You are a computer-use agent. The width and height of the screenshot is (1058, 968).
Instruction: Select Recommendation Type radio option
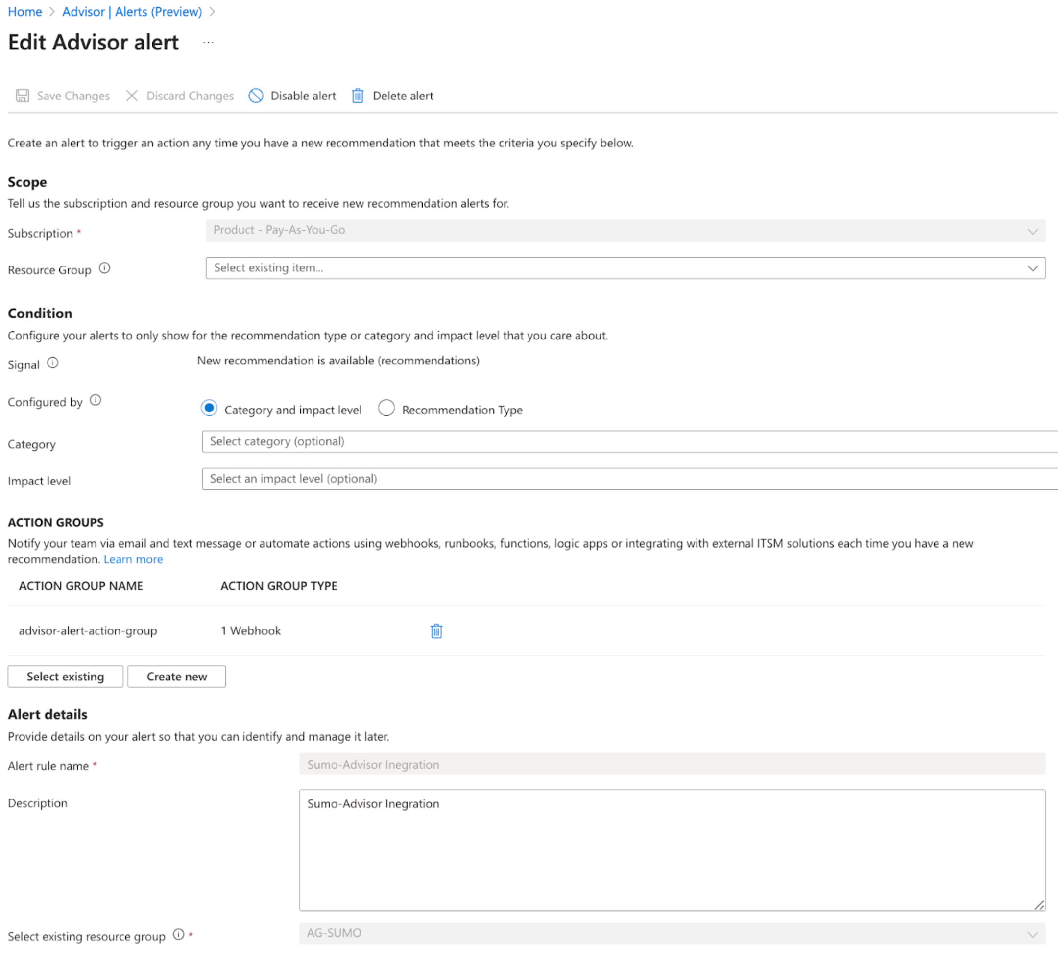386,408
